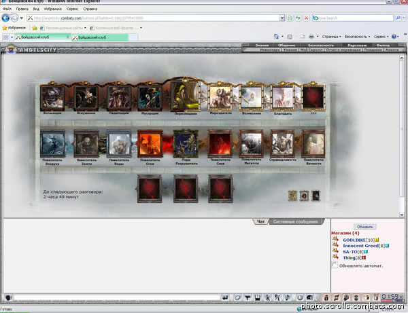408x313 pixels.
Task: Open the Innocent Greed player link
Action: [360, 246]
